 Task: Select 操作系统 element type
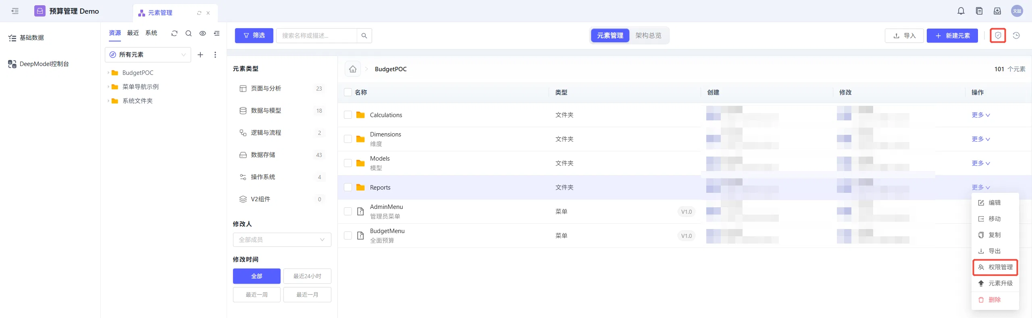click(x=282, y=177)
